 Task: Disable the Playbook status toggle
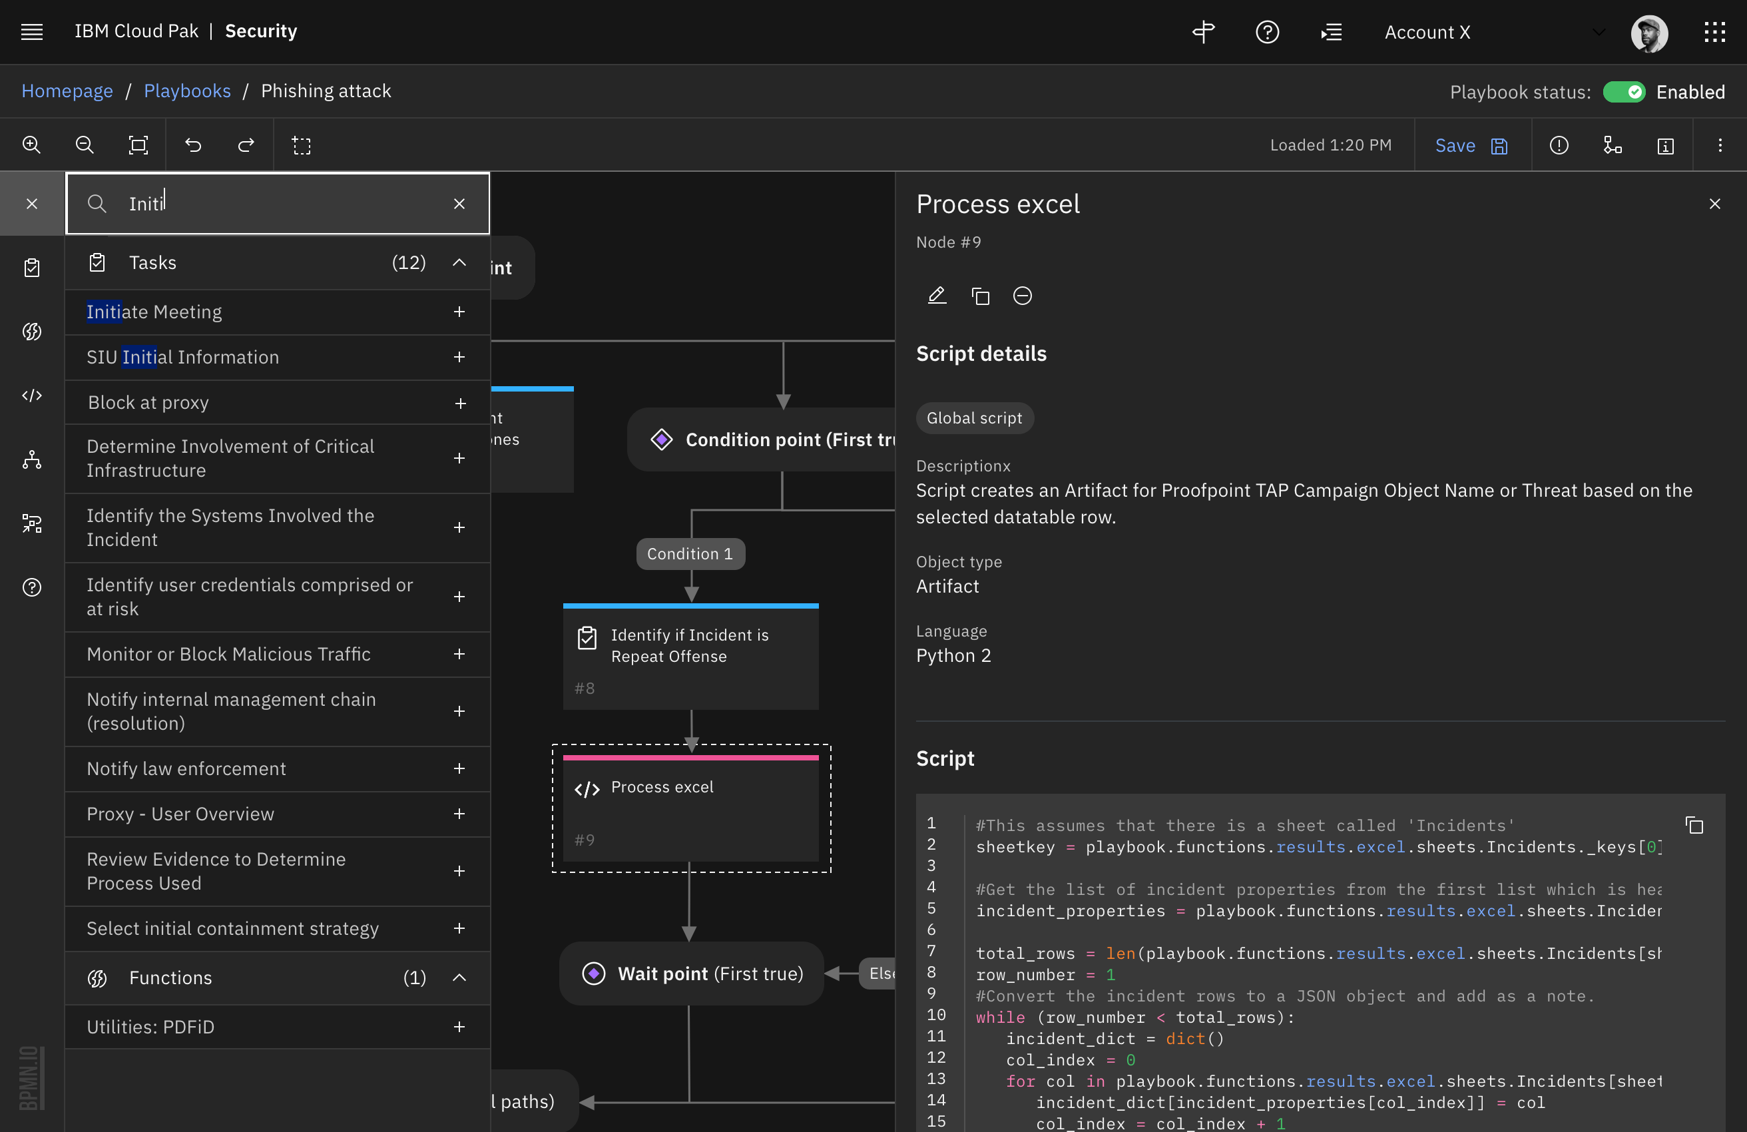tap(1624, 92)
